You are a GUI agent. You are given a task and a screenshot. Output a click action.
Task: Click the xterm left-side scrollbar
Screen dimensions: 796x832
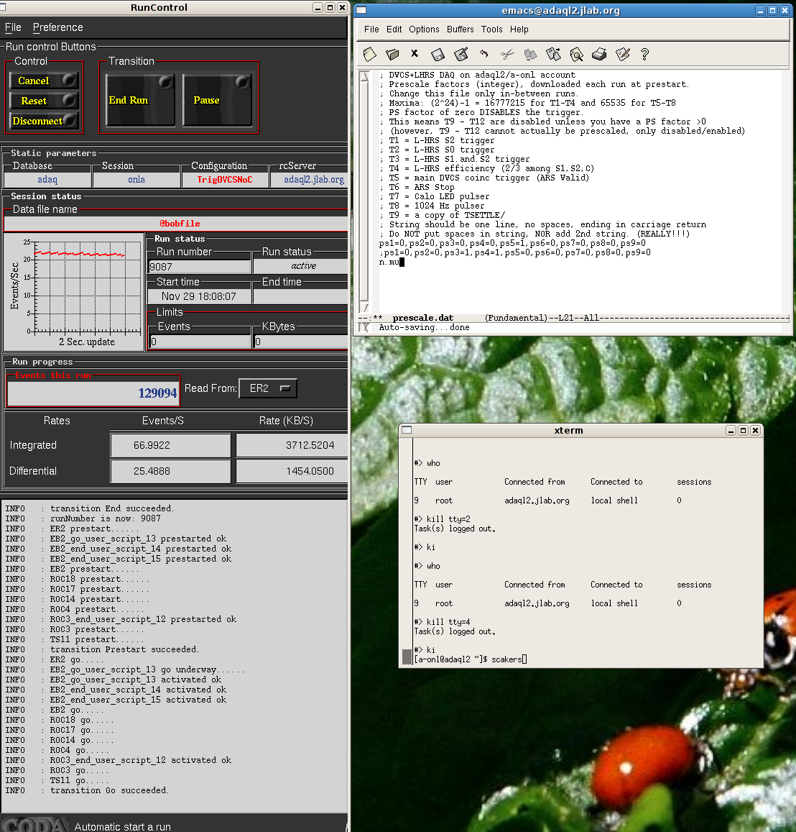407,552
